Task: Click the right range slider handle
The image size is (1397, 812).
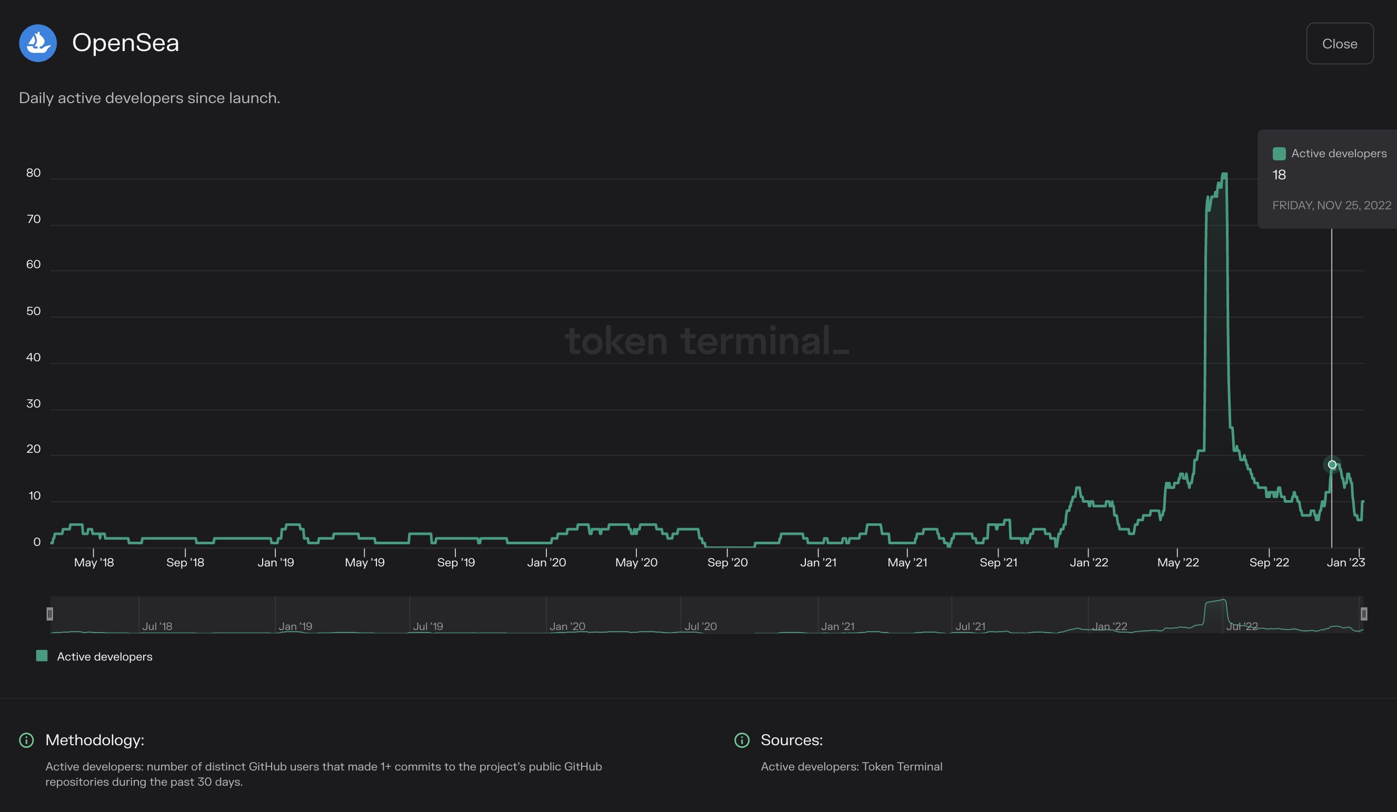Action: point(1364,614)
